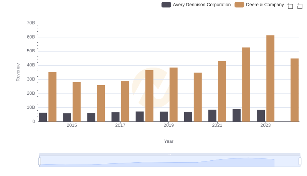
Task: Click the Avery Dennison bar for 2023
Action: [261, 116]
